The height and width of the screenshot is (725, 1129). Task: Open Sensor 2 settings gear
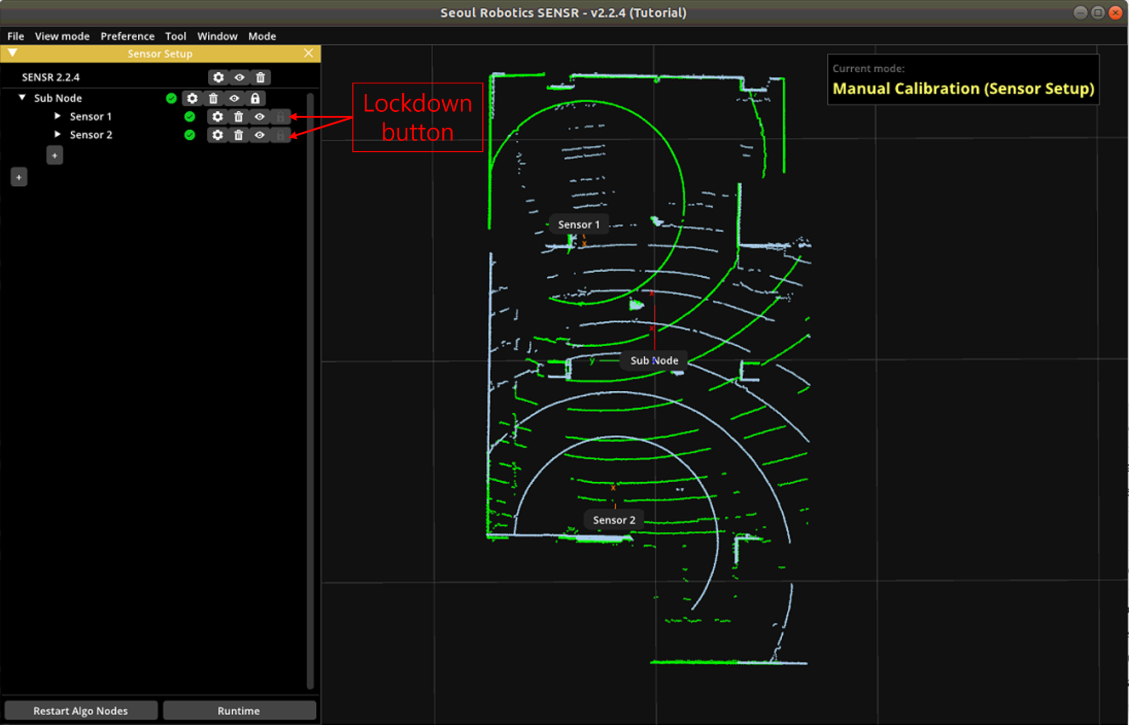(x=217, y=135)
